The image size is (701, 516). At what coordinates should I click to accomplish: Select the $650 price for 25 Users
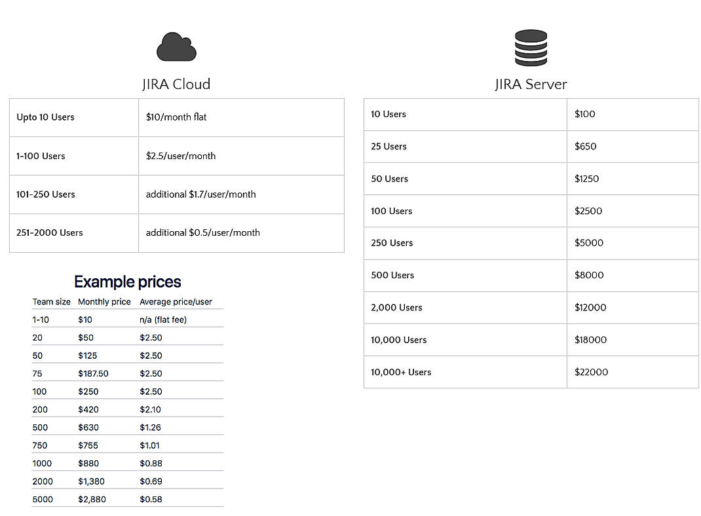point(584,147)
